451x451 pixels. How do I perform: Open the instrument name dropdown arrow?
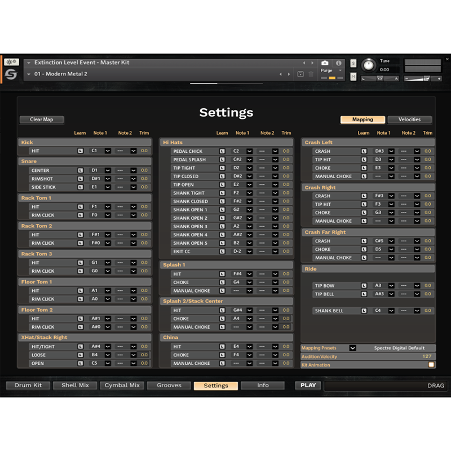[29, 63]
